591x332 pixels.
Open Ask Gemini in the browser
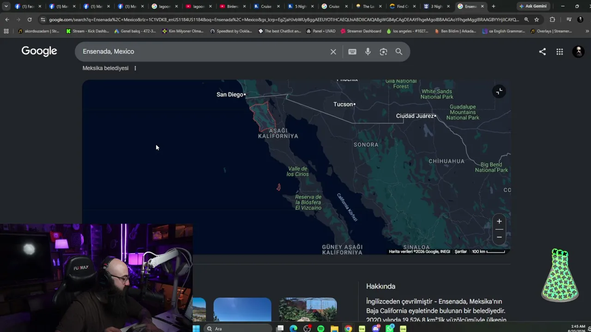tap(533, 6)
